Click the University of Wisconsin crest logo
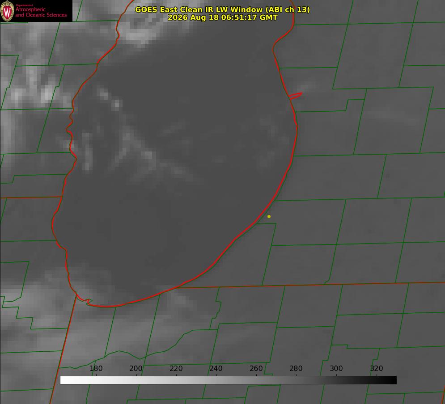Screen dimensions: 445x404 pos(7,11)
